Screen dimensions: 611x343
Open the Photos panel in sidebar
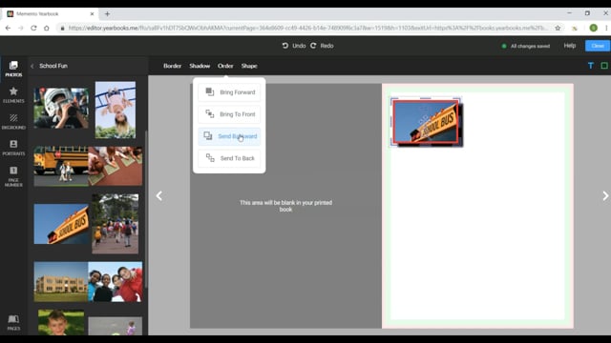[x=13, y=69]
